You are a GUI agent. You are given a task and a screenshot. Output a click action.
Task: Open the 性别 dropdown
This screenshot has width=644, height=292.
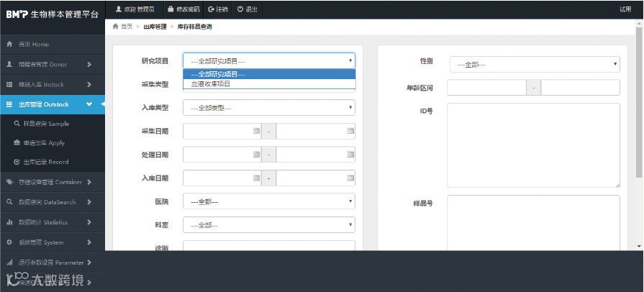[535, 65]
